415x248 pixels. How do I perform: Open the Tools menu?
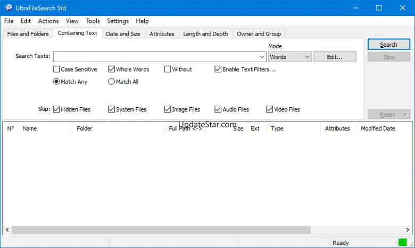[93, 21]
